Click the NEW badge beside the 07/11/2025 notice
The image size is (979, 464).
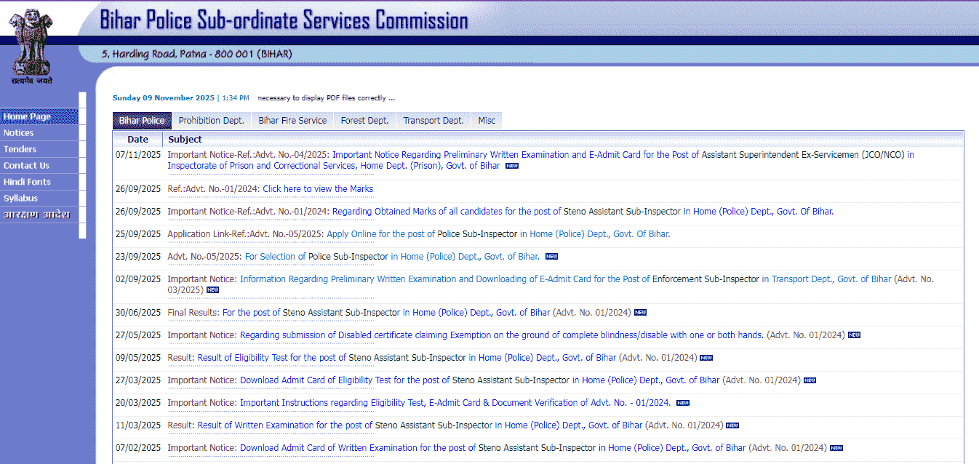click(x=511, y=165)
